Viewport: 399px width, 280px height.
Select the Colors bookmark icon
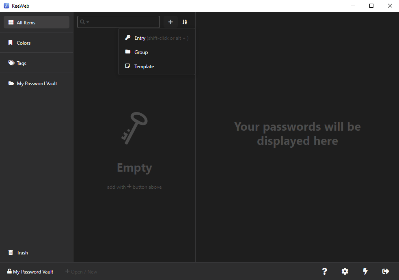click(10, 42)
